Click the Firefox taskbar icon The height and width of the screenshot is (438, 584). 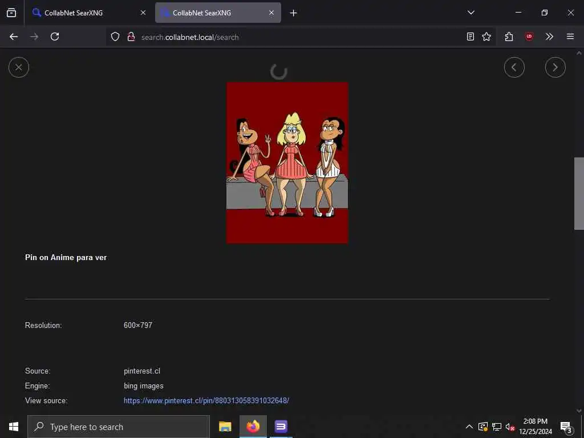[253, 427]
